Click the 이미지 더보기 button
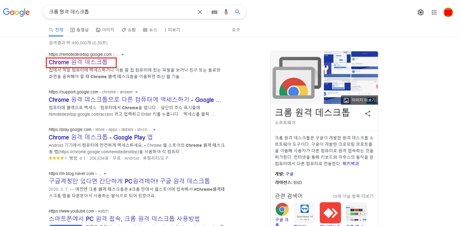This screenshot has height=226, width=460. pos(359,100)
